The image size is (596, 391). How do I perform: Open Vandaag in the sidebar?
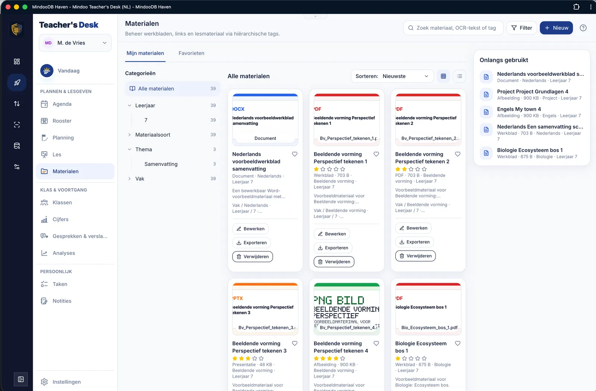(75, 71)
